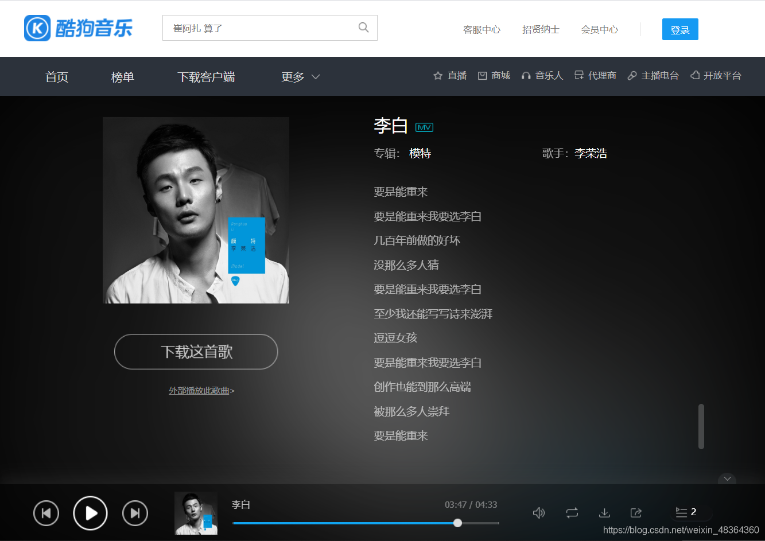Click the search magnifier icon
This screenshot has height=541, width=765.
[x=363, y=28]
